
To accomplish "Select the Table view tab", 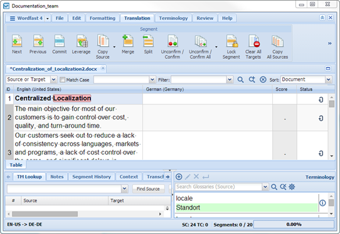I will pyautogui.click(x=16, y=165).
